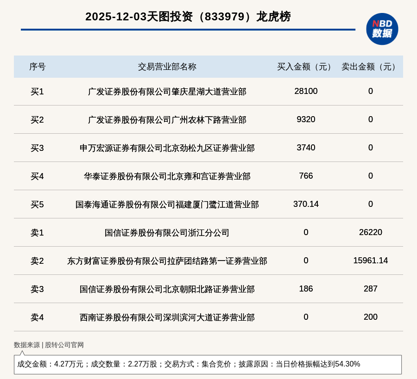Click 华泰证券北京雍和宫证券营业部 name
This screenshot has width=417, height=379.
[x=167, y=176]
